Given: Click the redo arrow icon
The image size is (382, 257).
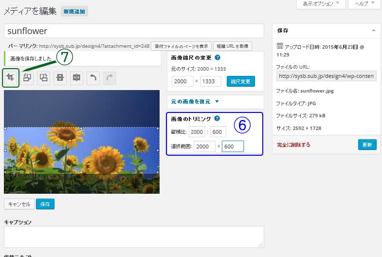Looking at the screenshot, I should (109, 78).
